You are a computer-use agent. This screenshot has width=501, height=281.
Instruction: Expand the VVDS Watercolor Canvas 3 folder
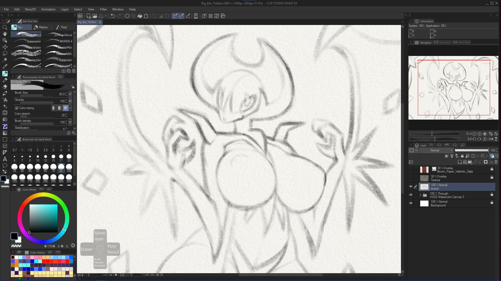coord(420,195)
